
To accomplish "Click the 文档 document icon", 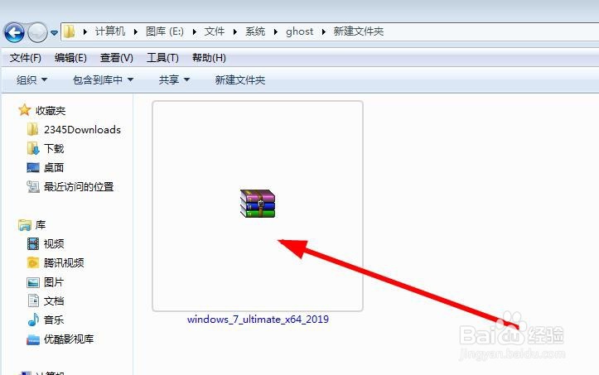I will click(33, 300).
